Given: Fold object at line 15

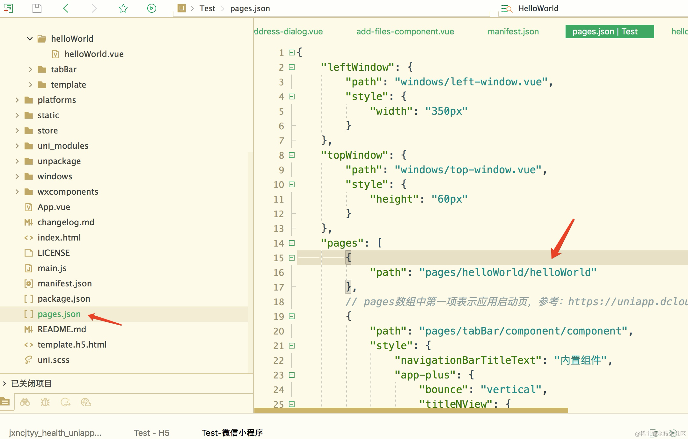Looking at the screenshot, I should click(292, 258).
